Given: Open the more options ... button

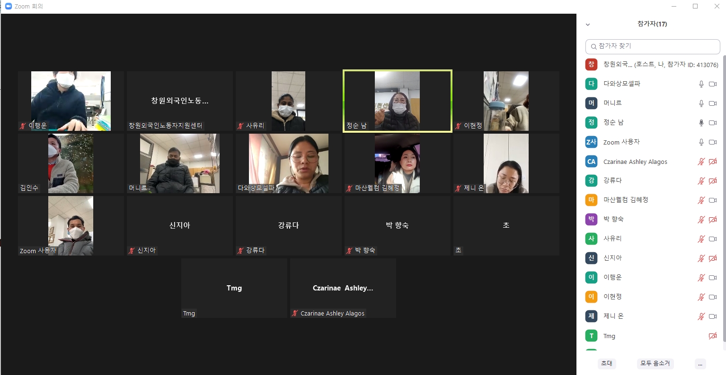Looking at the screenshot, I should 700,364.
